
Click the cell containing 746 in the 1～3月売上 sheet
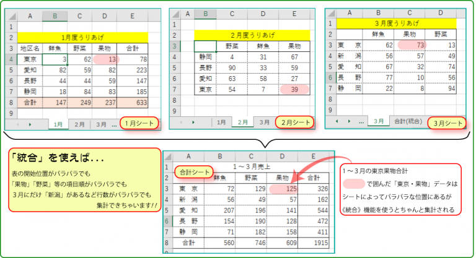[x=251, y=243]
